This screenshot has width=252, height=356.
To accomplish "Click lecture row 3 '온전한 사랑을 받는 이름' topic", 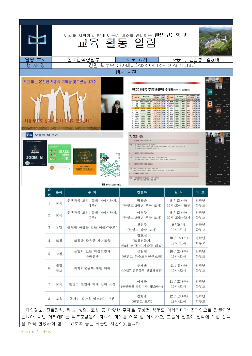I will click(x=92, y=227).
